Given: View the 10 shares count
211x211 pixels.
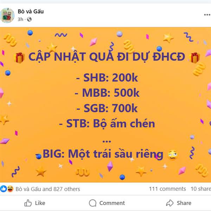Looking at the screenshot, I should pyautogui.click(x=201, y=189).
